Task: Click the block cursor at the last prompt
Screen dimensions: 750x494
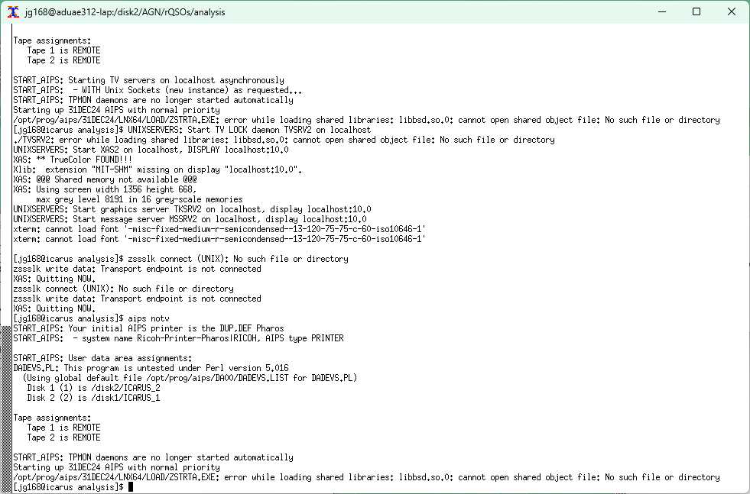Action: [131, 487]
